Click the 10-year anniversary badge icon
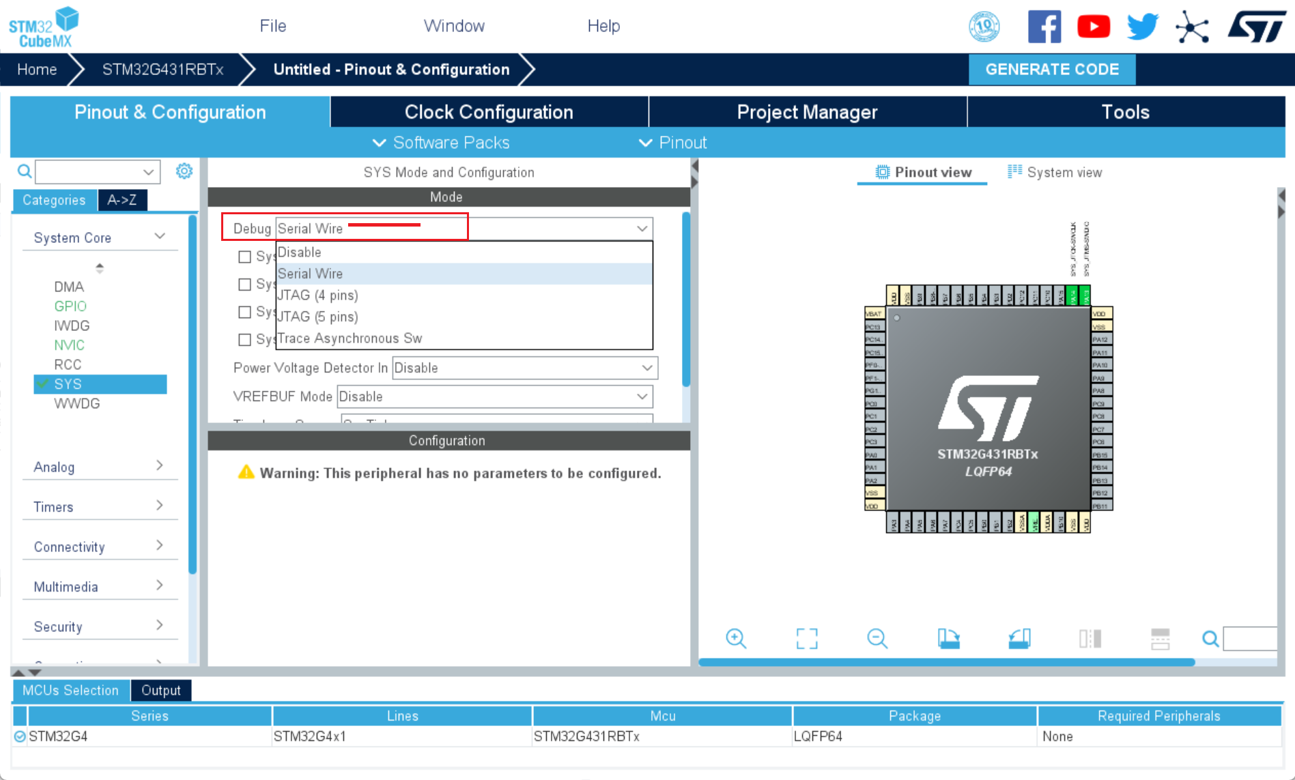Image resolution: width=1295 pixels, height=780 pixels. pyautogui.click(x=984, y=27)
